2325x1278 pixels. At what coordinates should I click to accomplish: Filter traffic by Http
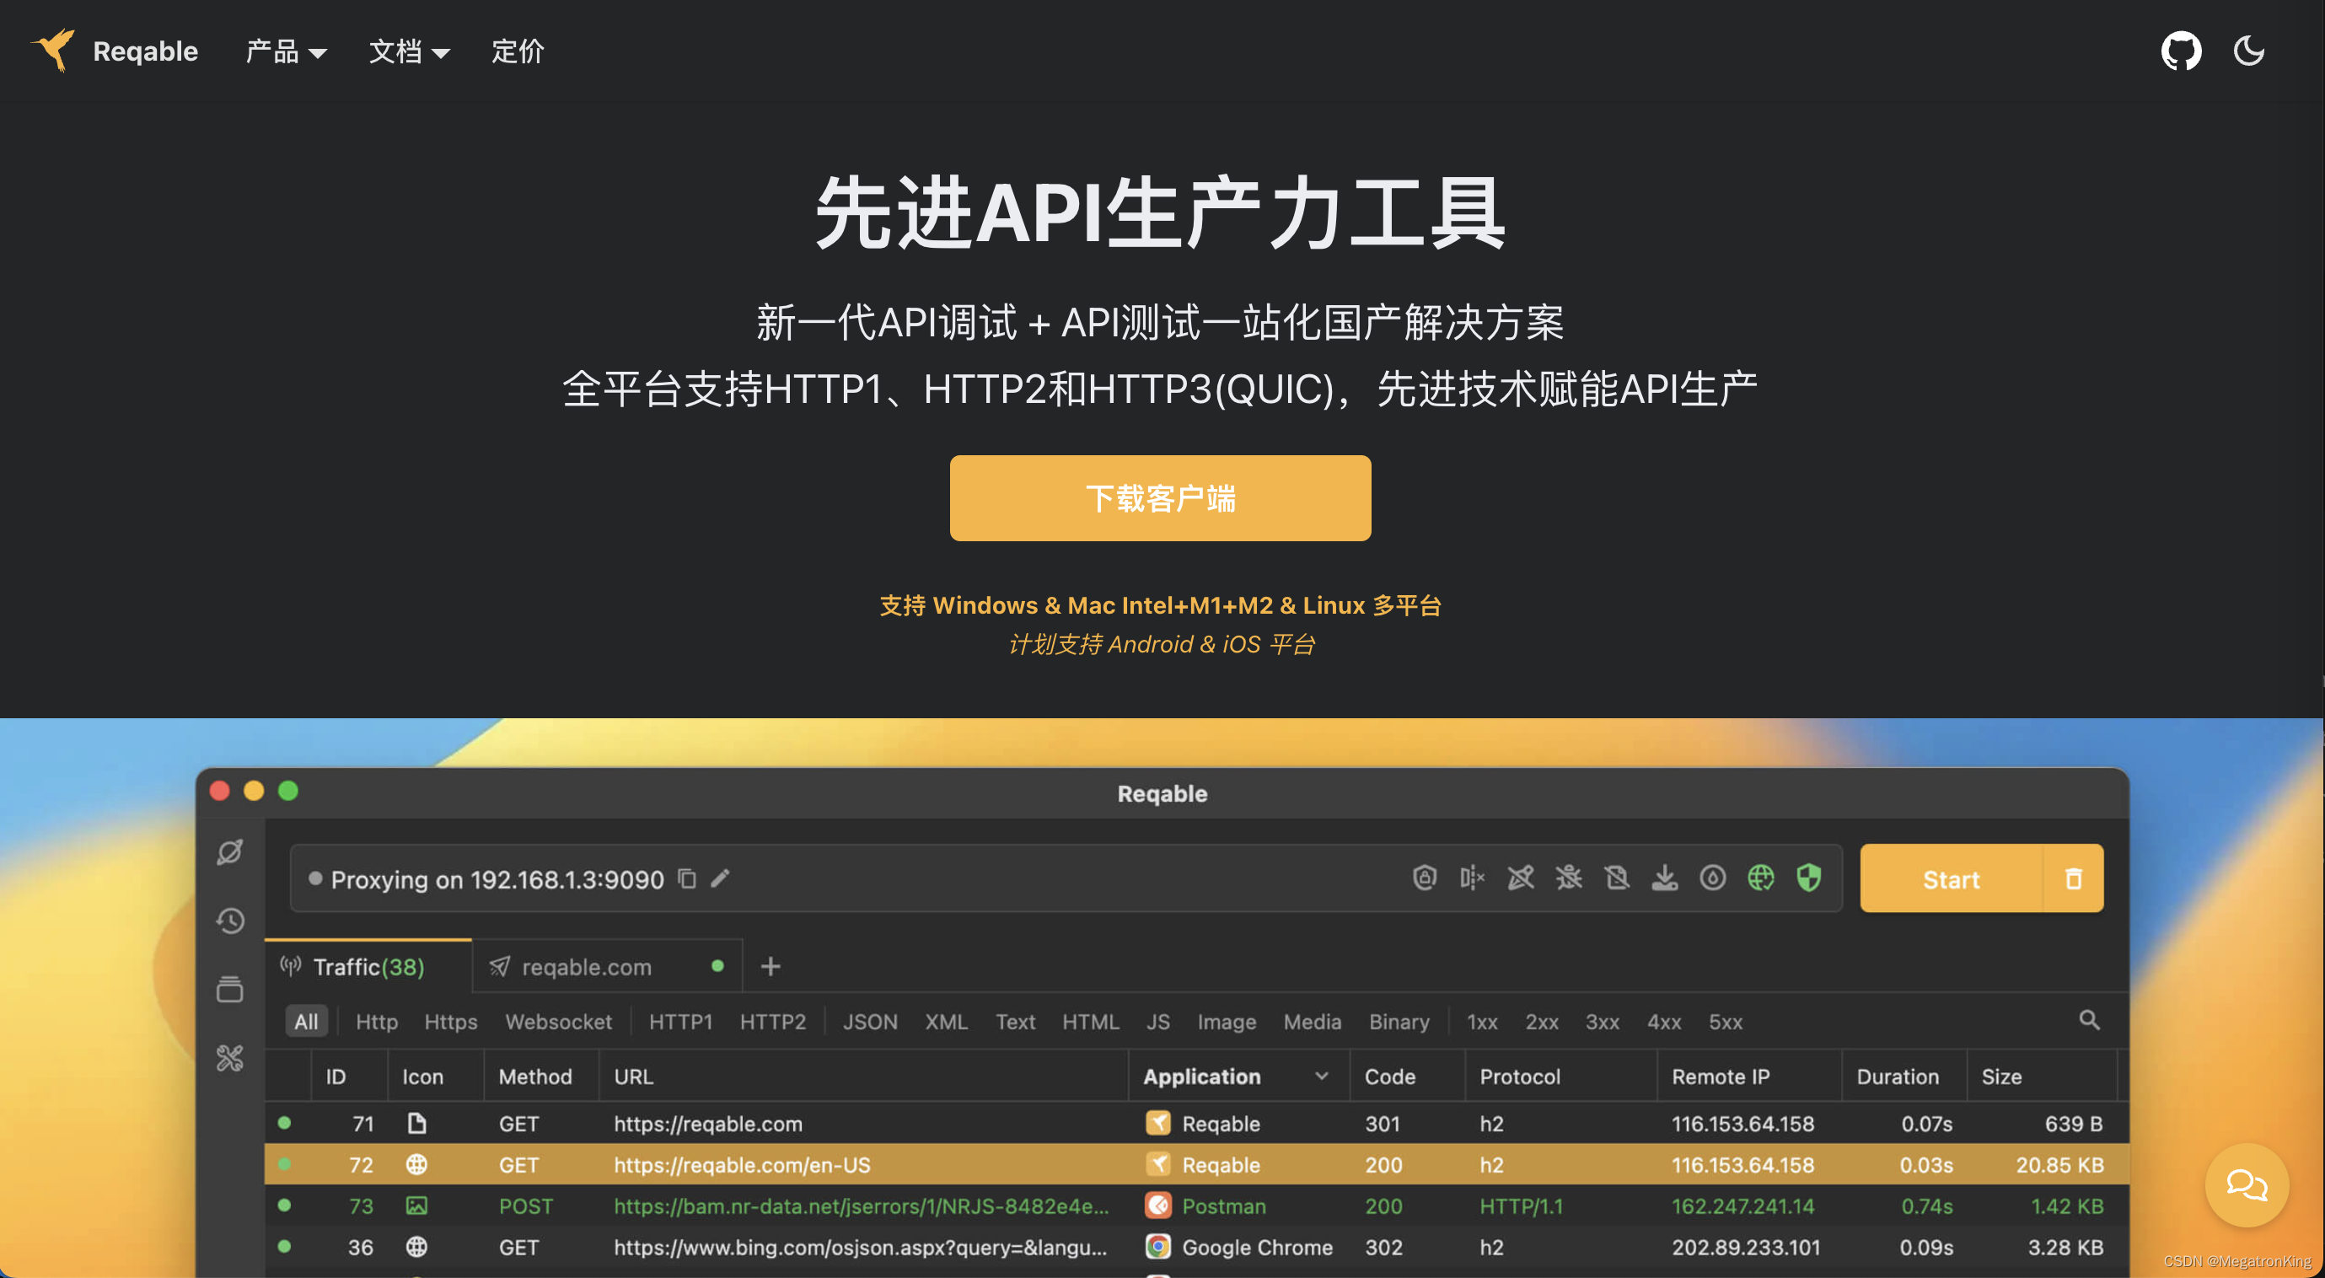[x=376, y=1022]
